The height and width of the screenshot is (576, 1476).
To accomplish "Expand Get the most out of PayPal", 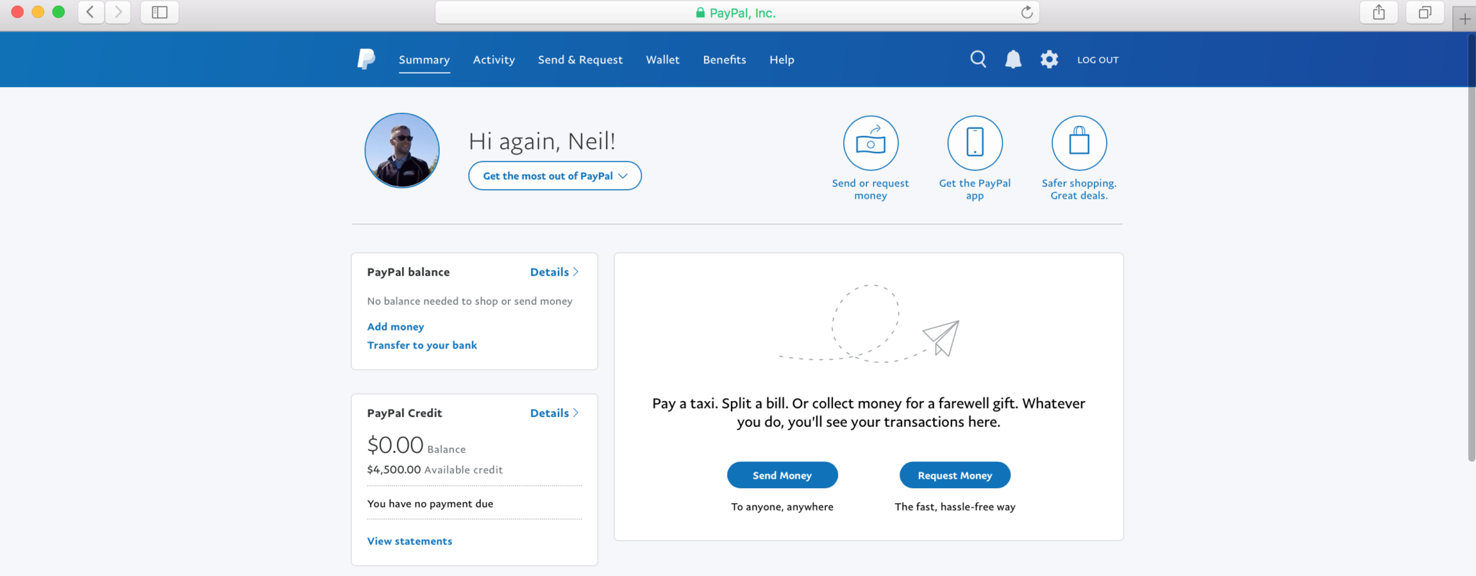I will [x=555, y=176].
